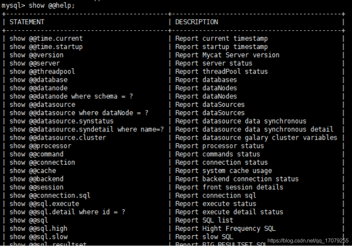Select the 'show @@cache' statement text
Screen dimensions: 352x247
click(33, 171)
